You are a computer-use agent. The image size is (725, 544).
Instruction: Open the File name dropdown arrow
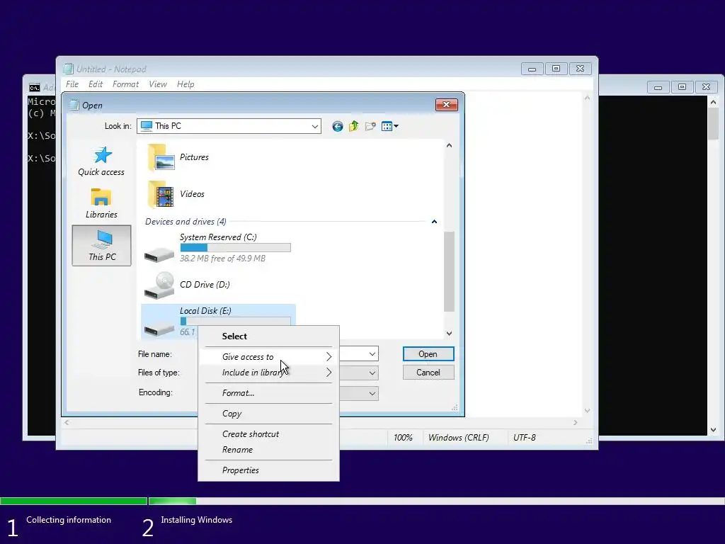coord(372,354)
